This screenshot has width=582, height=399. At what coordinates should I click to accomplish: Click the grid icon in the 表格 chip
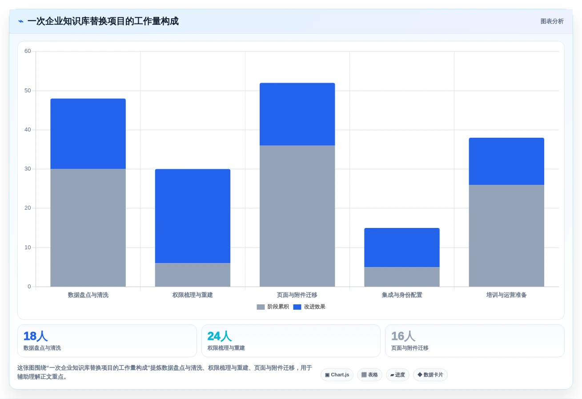tap(364, 375)
